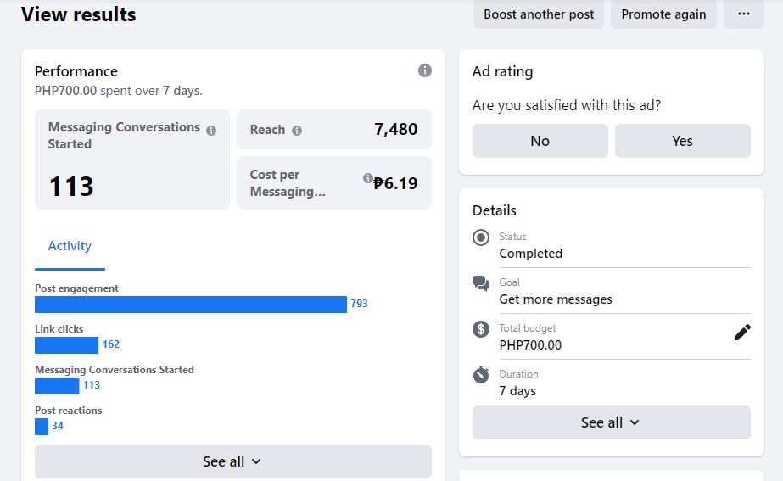Click the Total budget dollar icon
This screenshot has width=783, height=481.
coord(481,329)
